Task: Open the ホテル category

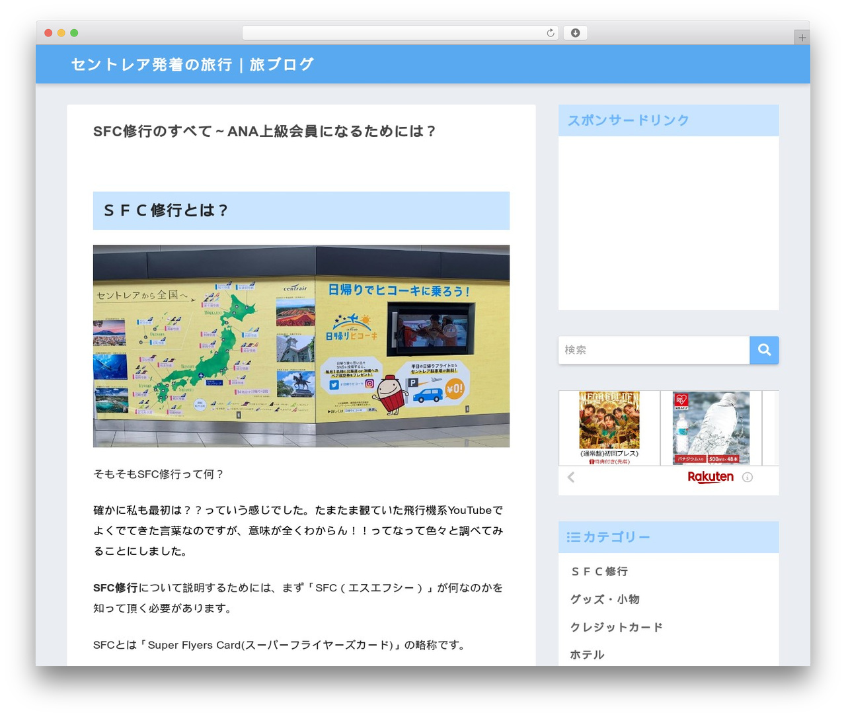Action: click(x=588, y=655)
